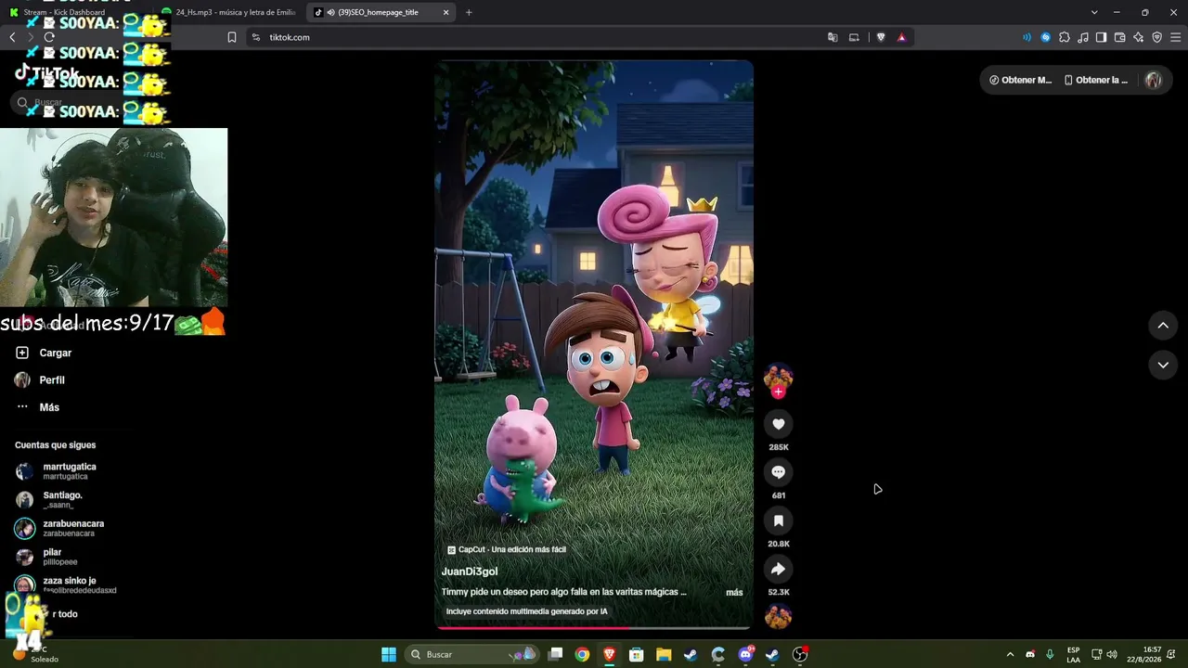1188x668 pixels.
Task: Open the browser hamburger main menu
Action: (1175, 37)
